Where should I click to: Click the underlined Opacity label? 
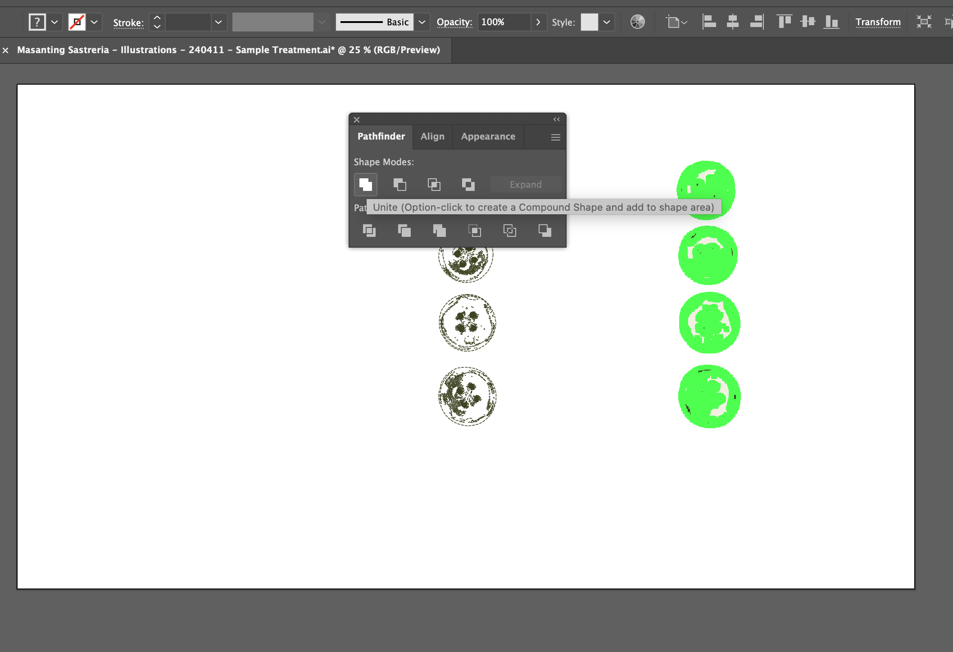[454, 22]
